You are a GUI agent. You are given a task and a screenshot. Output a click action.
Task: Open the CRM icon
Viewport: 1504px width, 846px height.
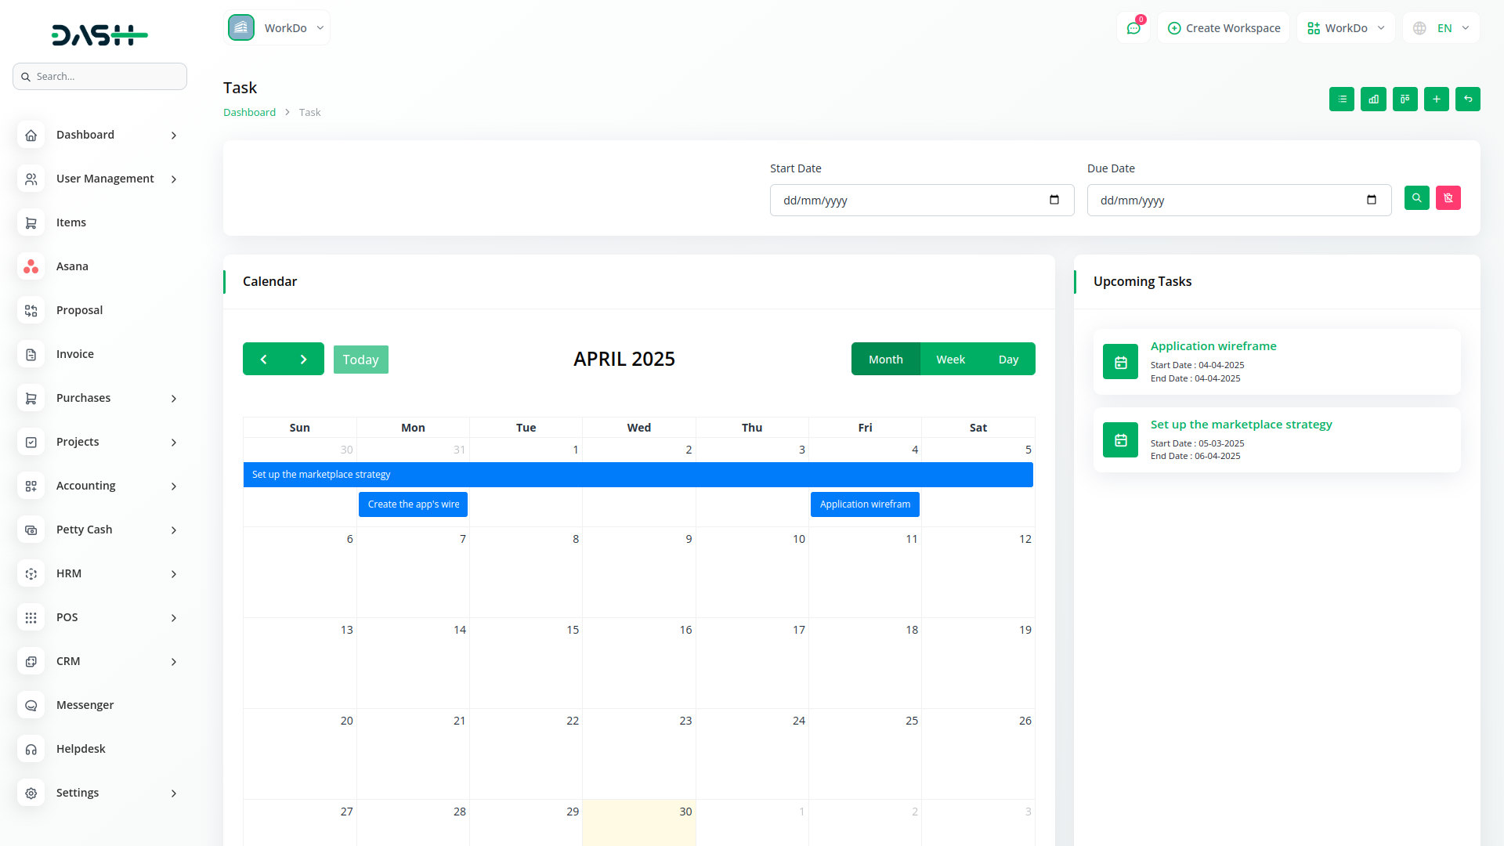[31, 661]
